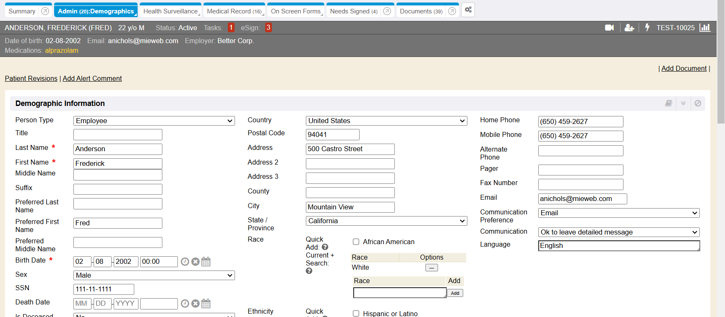Open the Communication Preference dropdown
Viewport: 725px width, 317px height.
(x=619, y=213)
